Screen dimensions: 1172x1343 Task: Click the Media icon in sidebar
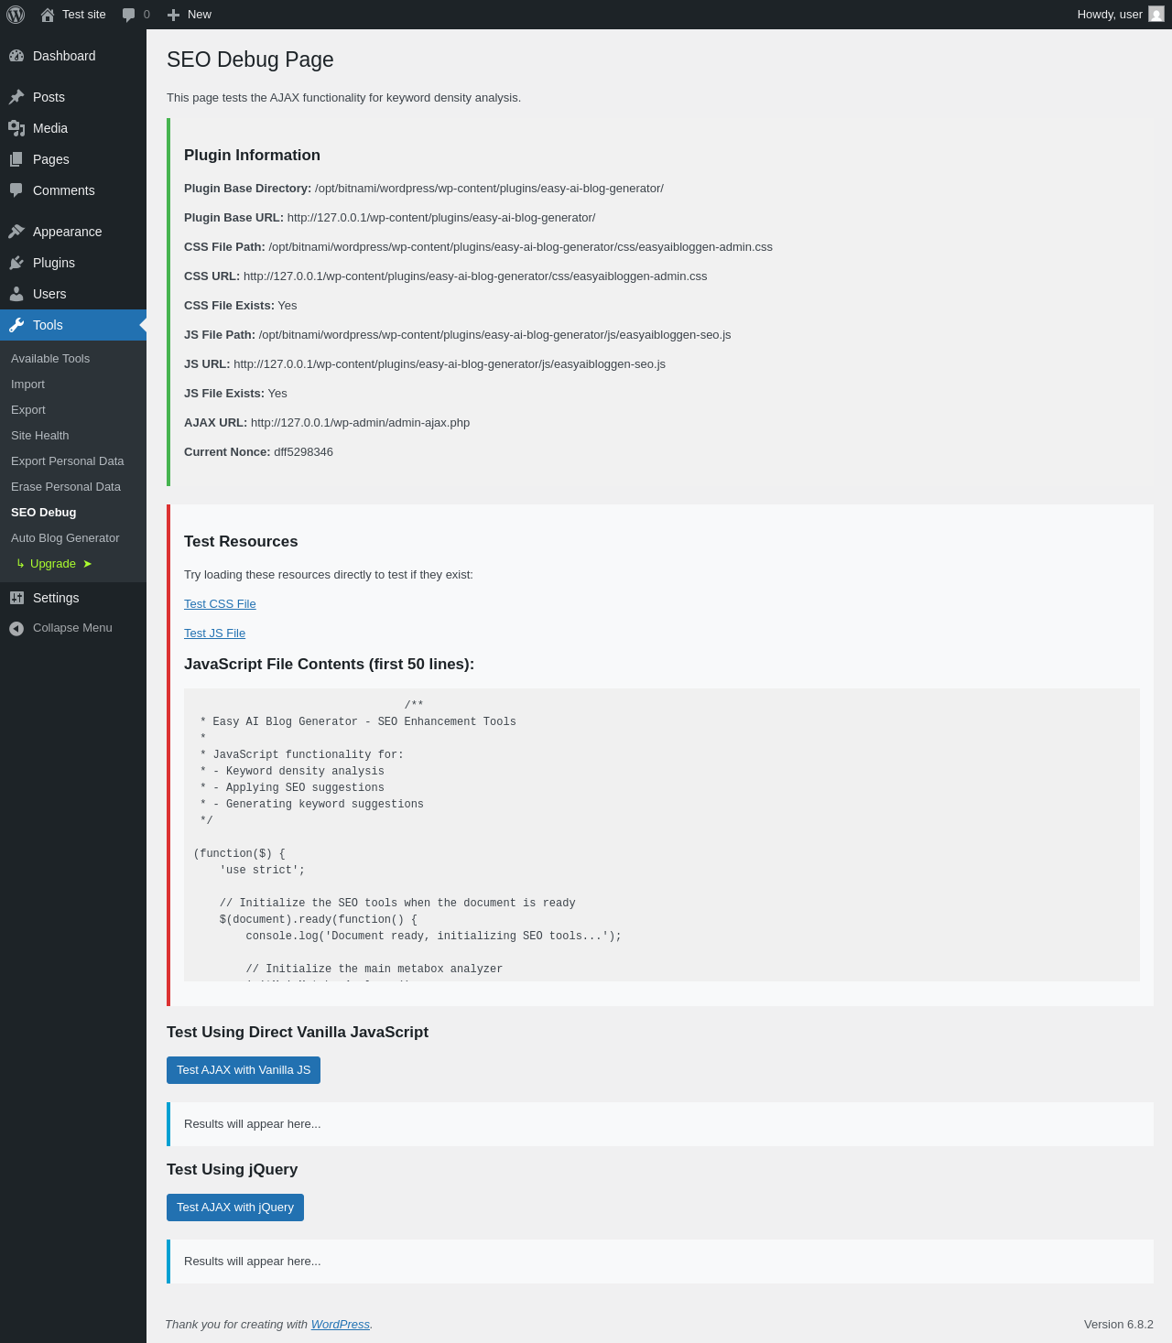pos(16,128)
